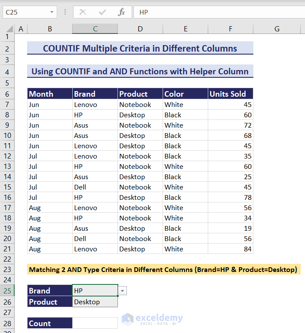Click the Product table header cell in row 6
Image resolution: width=305 pixels, height=333 pixels.
[x=140, y=94]
